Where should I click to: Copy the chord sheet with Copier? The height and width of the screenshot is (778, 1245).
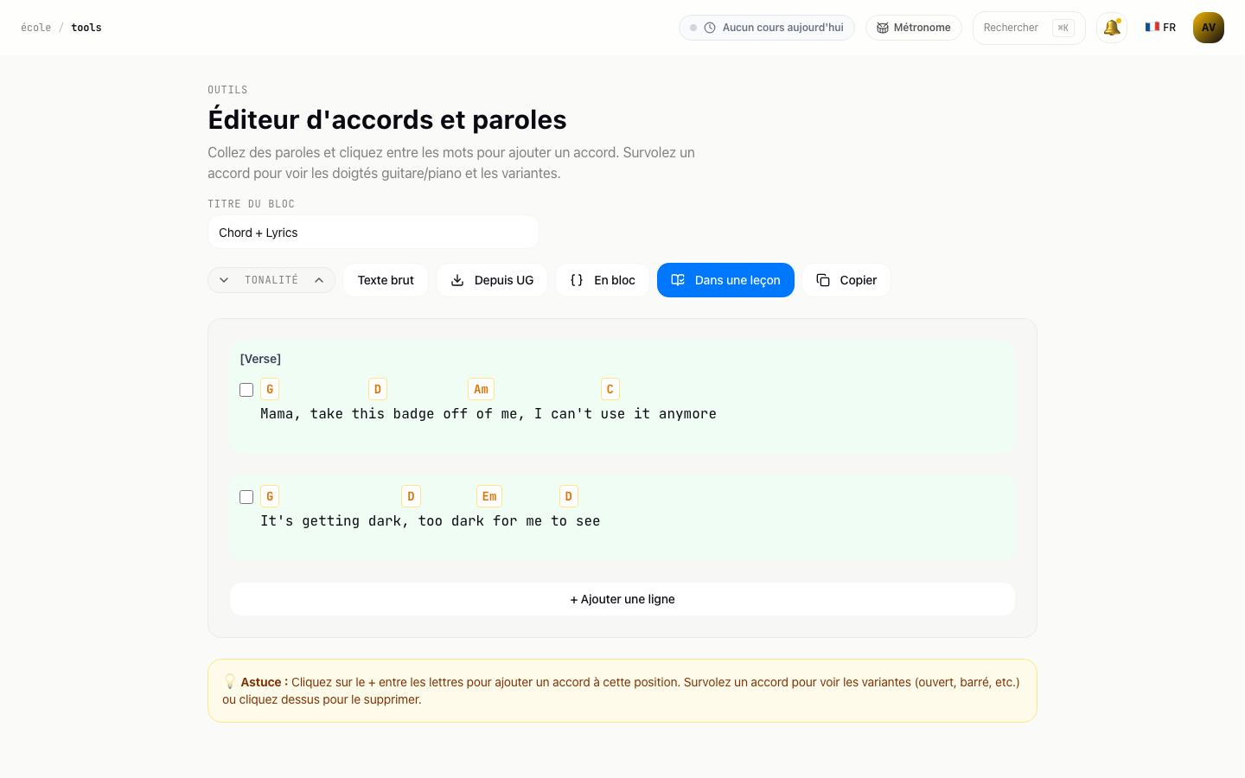(x=846, y=280)
